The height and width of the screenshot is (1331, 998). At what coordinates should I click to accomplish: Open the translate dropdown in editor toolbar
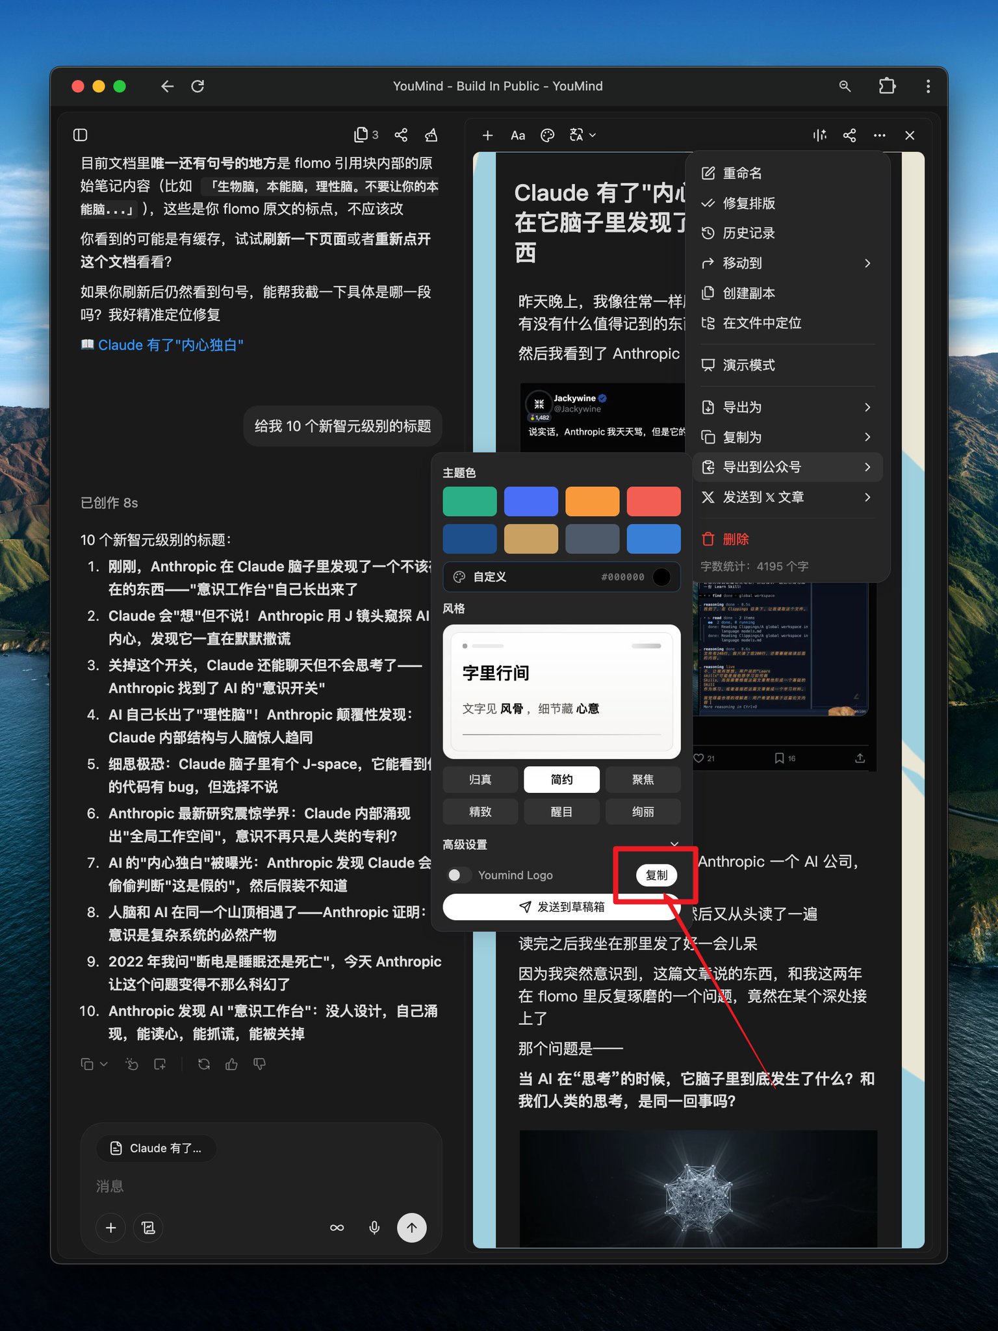(583, 135)
